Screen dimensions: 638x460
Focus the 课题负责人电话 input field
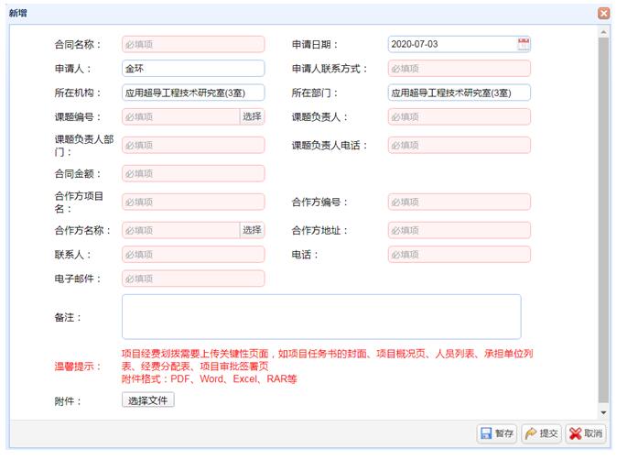[x=460, y=145]
